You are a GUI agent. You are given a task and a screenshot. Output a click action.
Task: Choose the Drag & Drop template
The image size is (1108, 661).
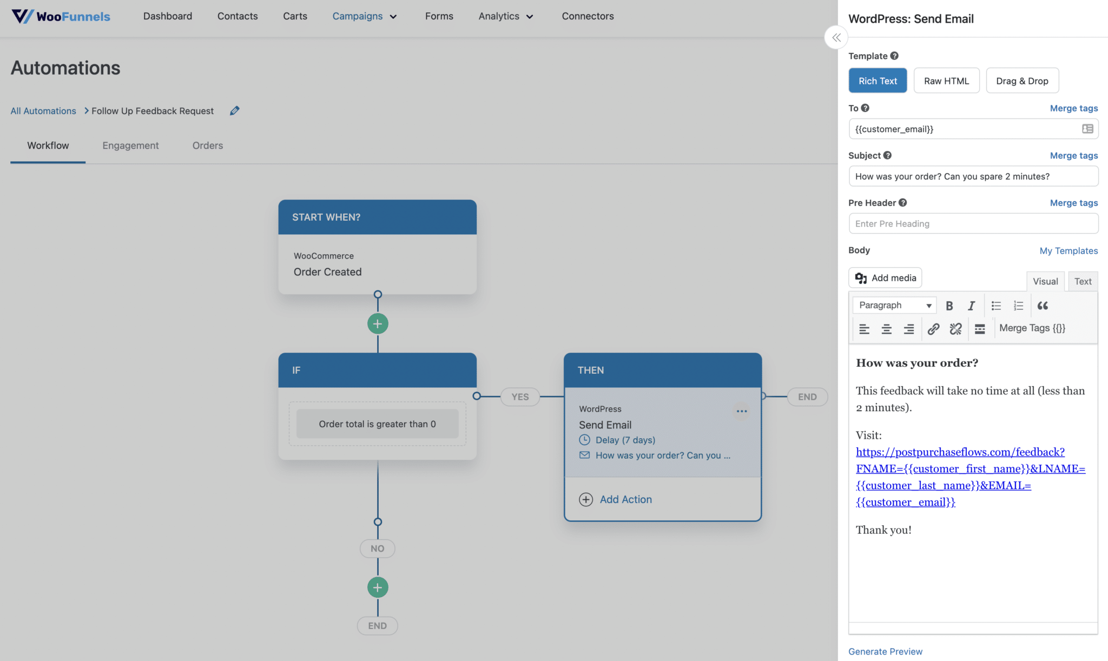point(1022,81)
